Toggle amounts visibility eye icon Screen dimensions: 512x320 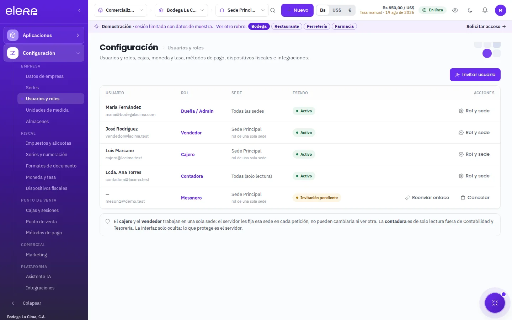coord(455,10)
